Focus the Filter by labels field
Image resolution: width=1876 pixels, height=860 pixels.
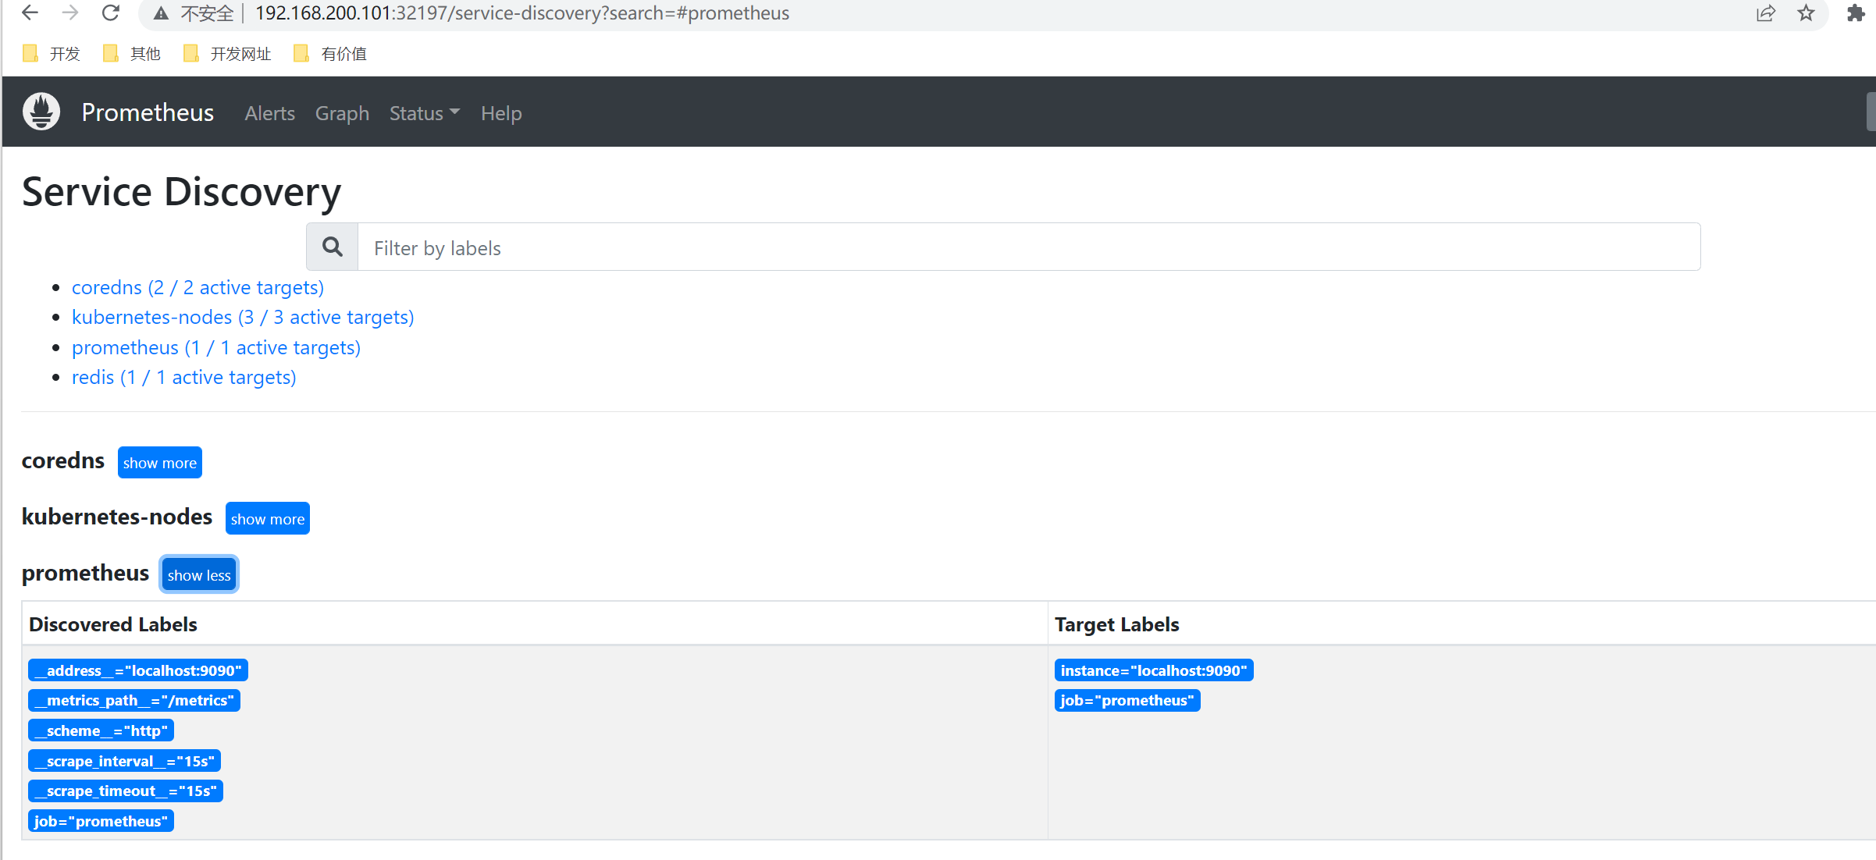pyautogui.click(x=1029, y=247)
